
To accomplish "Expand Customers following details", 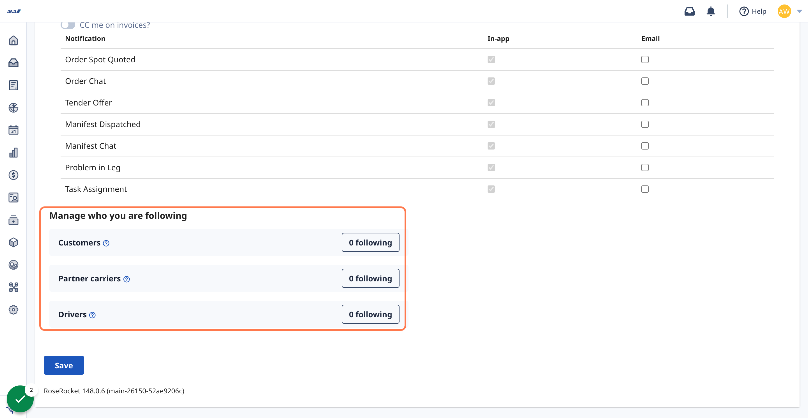I will click(370, 243).
